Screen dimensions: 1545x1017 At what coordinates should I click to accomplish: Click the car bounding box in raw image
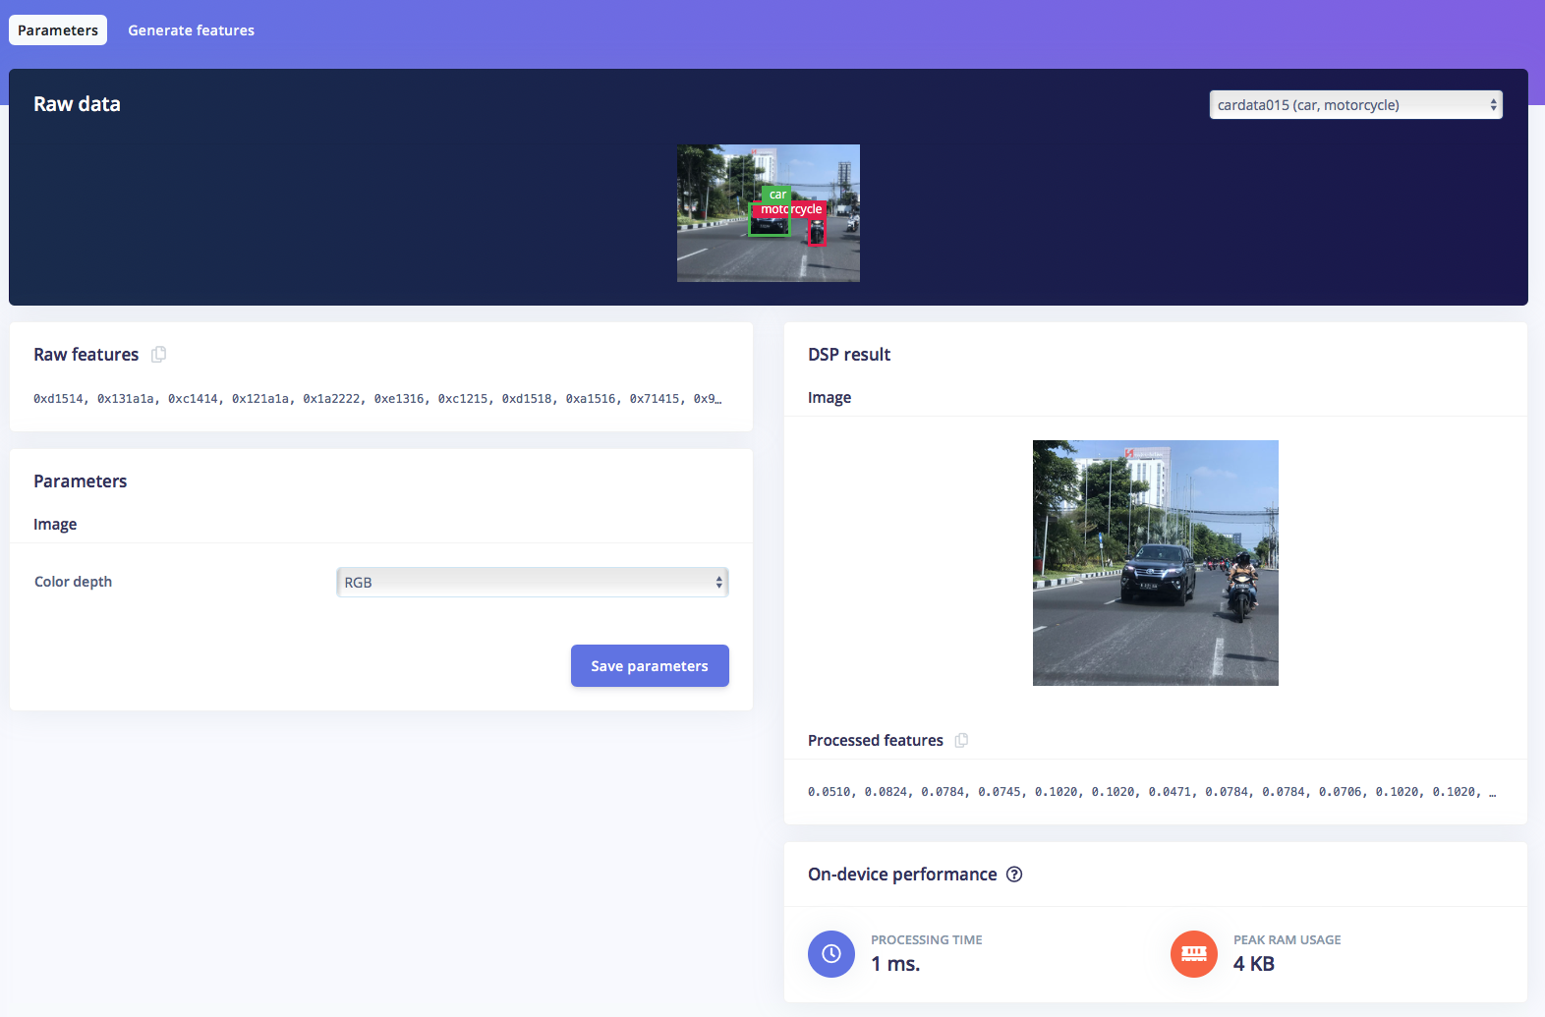point(770,226)
